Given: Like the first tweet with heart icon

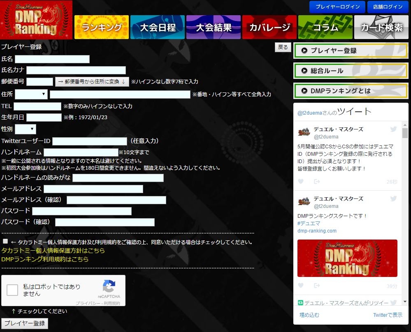Looking at the screenshot, I should (301, 182).
